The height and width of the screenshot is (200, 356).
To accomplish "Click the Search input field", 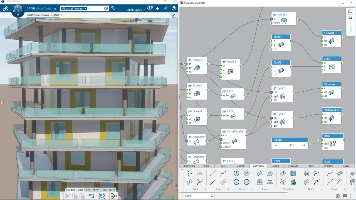I will click(x=196, y=196).
